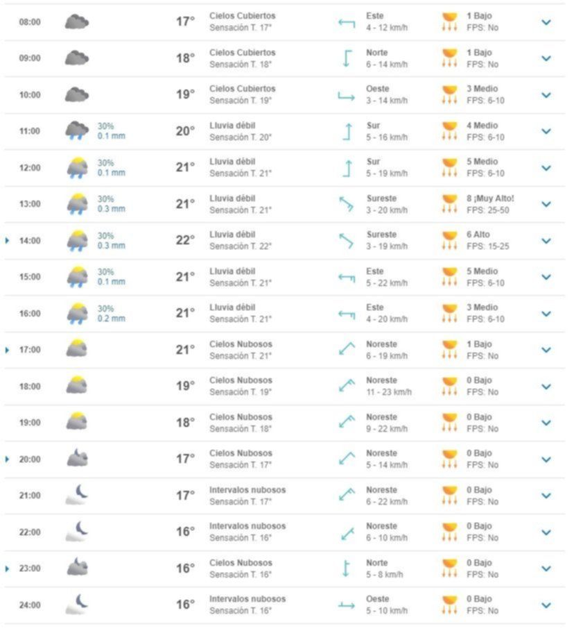Click the 22° temperature at 14:00
The image size is (574, 631).
coord(185,240)
